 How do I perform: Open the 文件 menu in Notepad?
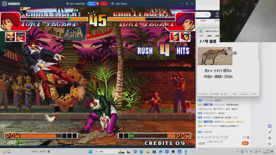201,36
